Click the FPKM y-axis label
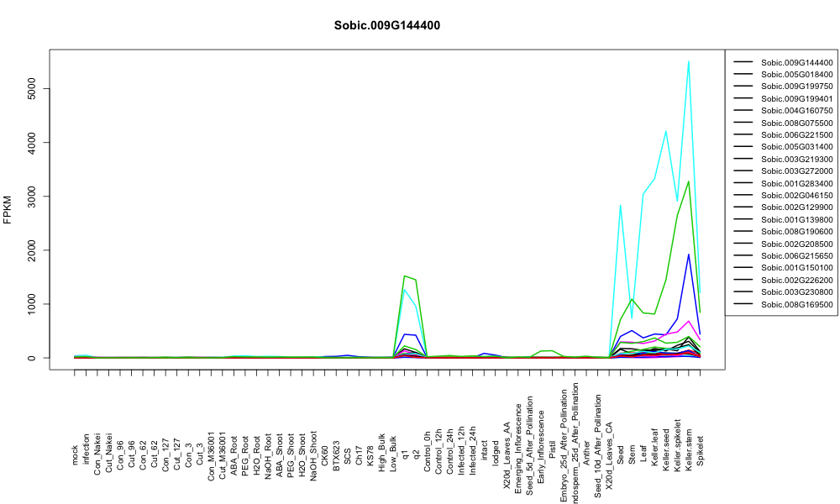 [x=8, y=210]
